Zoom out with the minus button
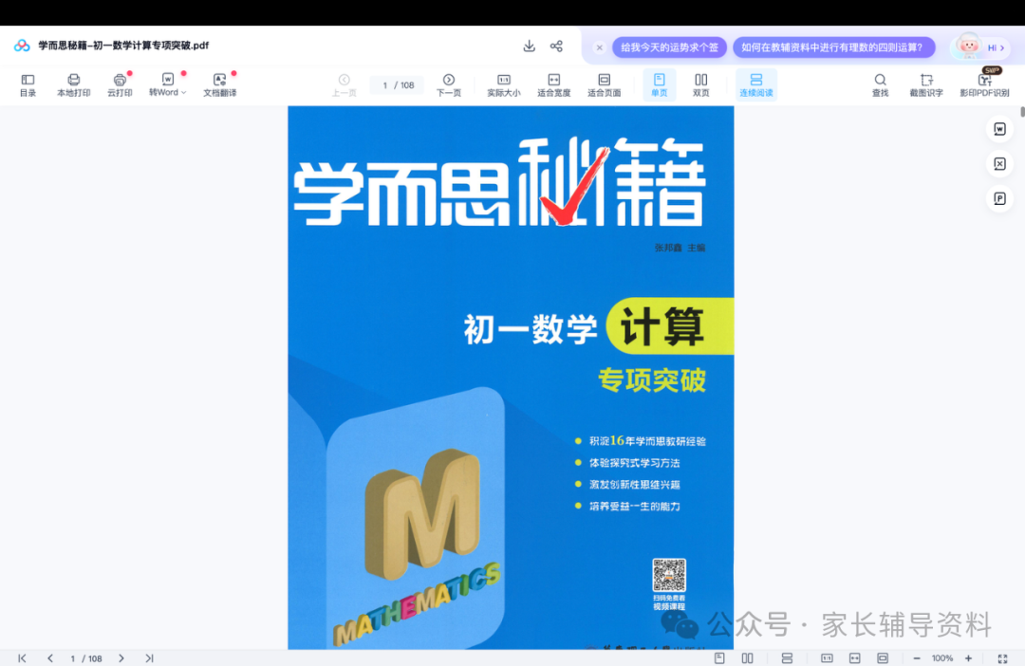 pyautogui.click(x=917, y=658)
